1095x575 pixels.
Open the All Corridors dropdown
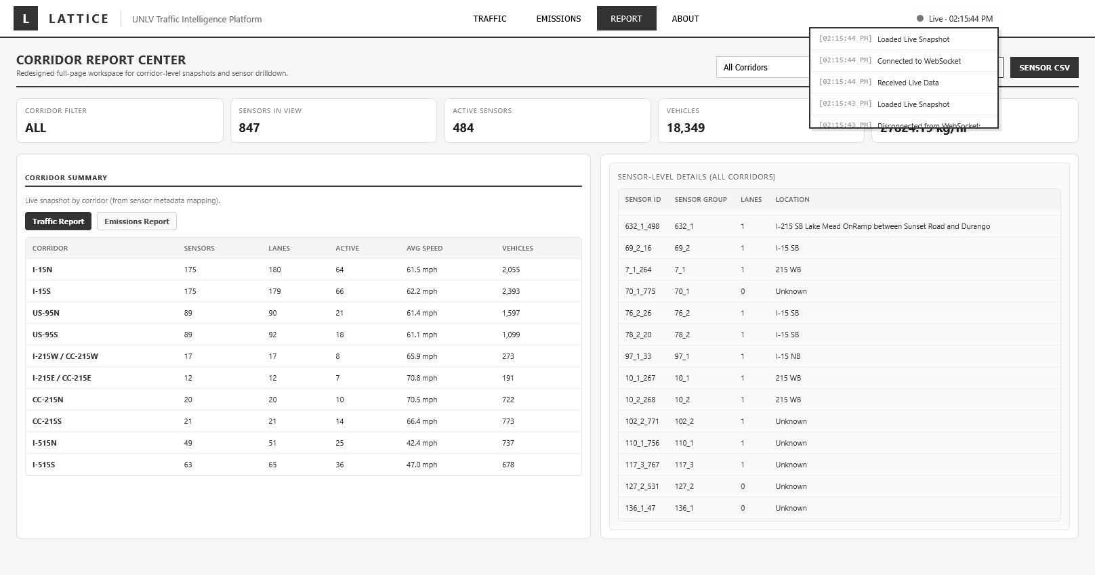[763, 67]
